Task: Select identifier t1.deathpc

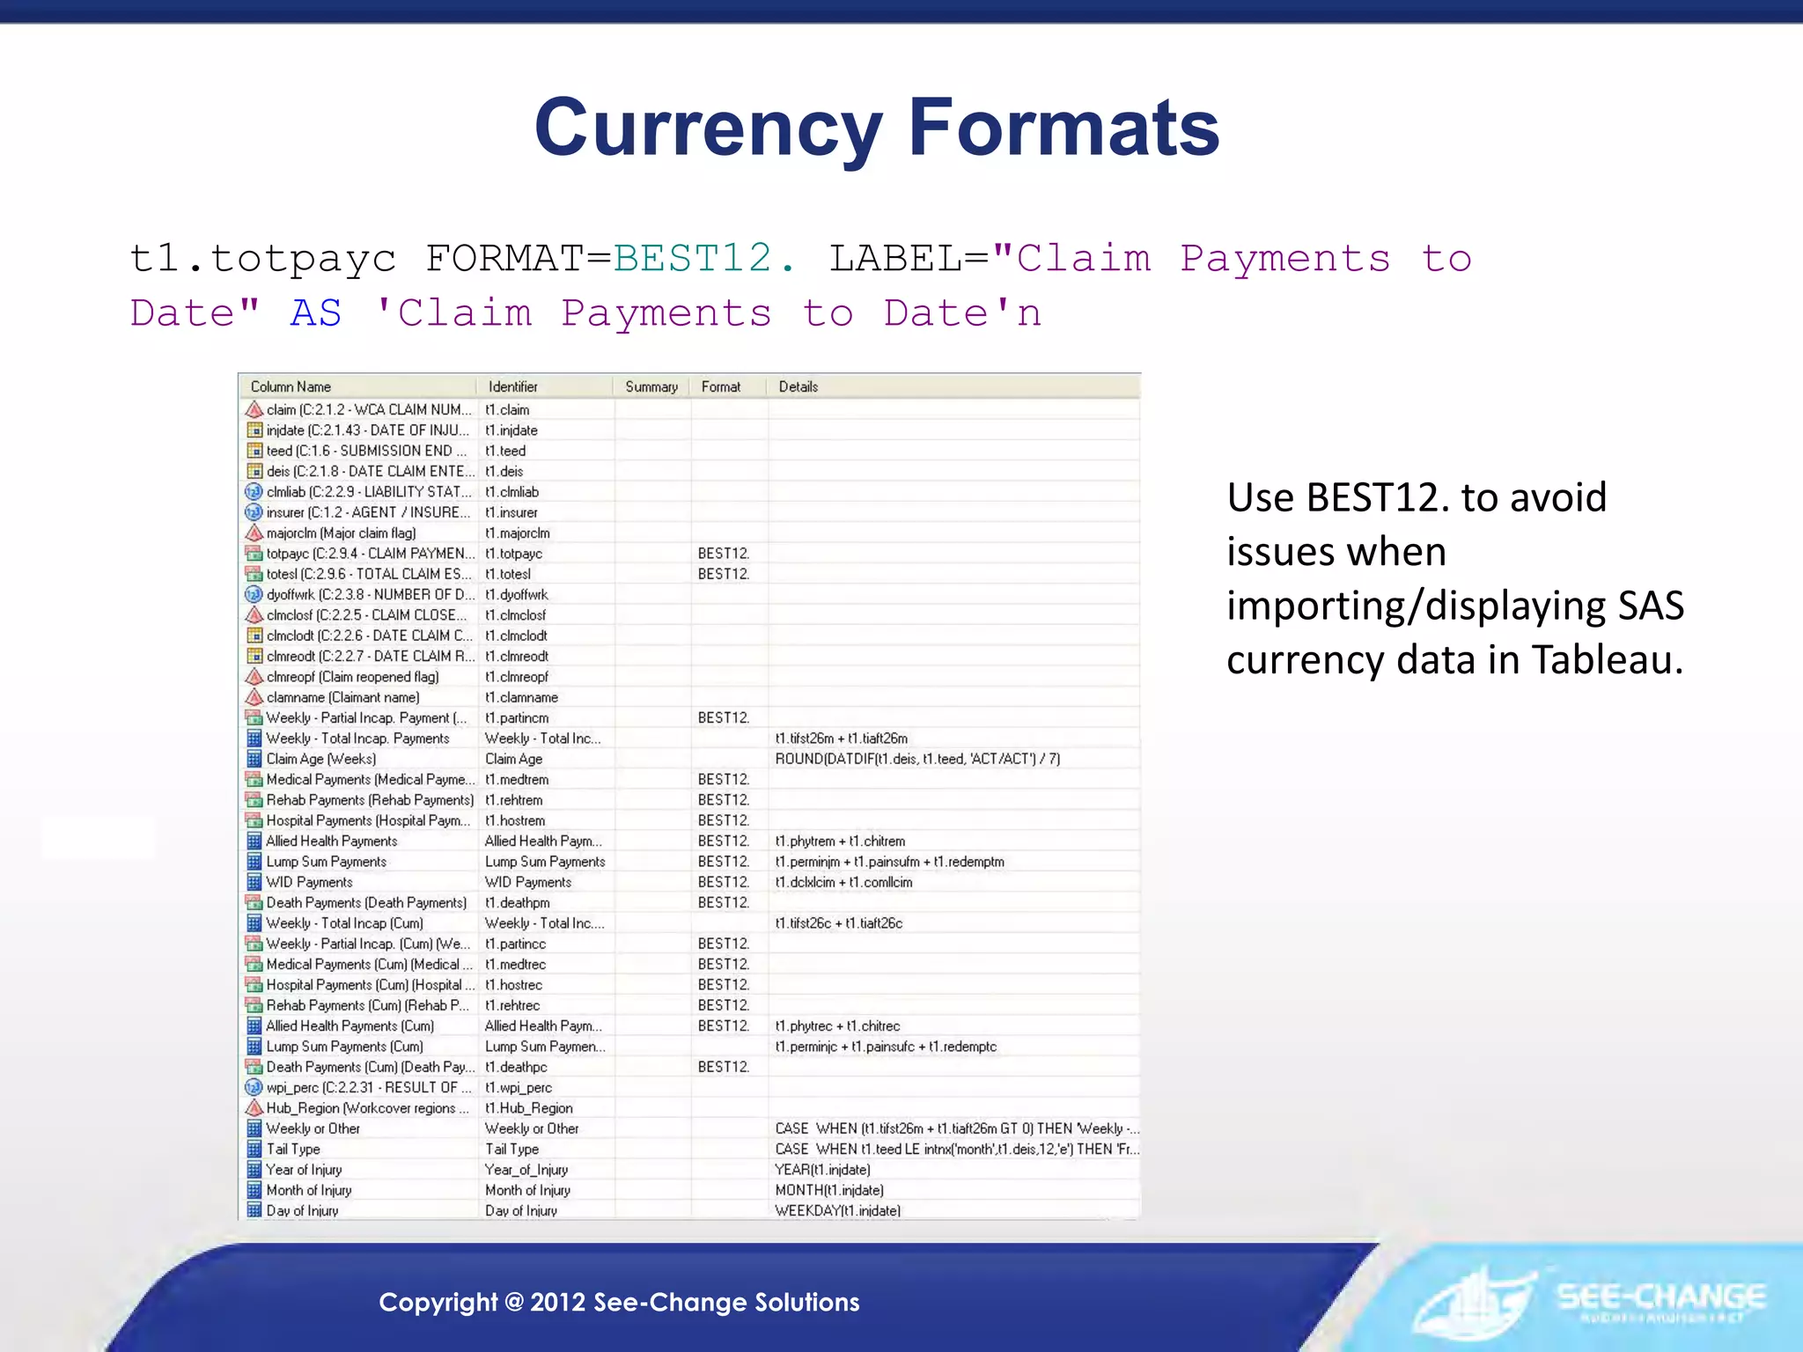Action: click(x=516, y=1067)
